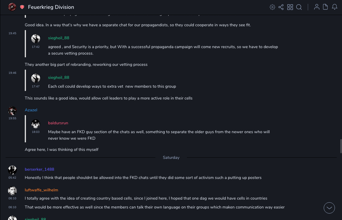Image resolution: width=342 pixels, height=220 pixels.
Task: Click the luftwaffe_wilhelm username
Action: click(41, 190)
